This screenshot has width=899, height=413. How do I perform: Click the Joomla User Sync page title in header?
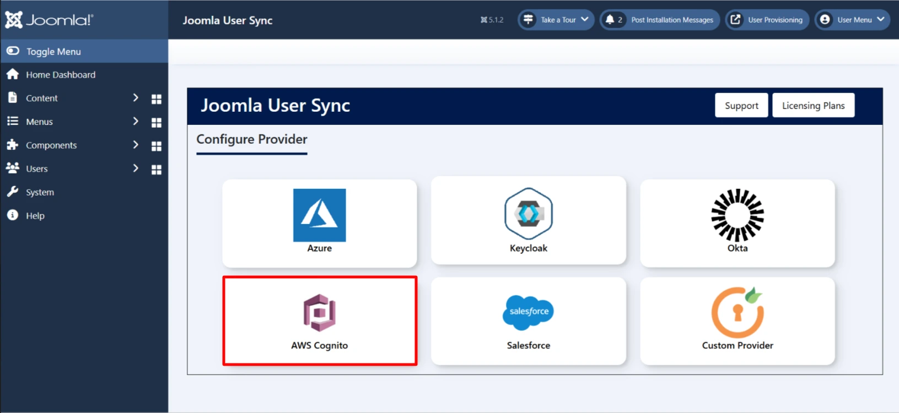(x=228, y=20)
